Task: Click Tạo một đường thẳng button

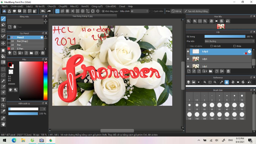Action: click(196, 11)
